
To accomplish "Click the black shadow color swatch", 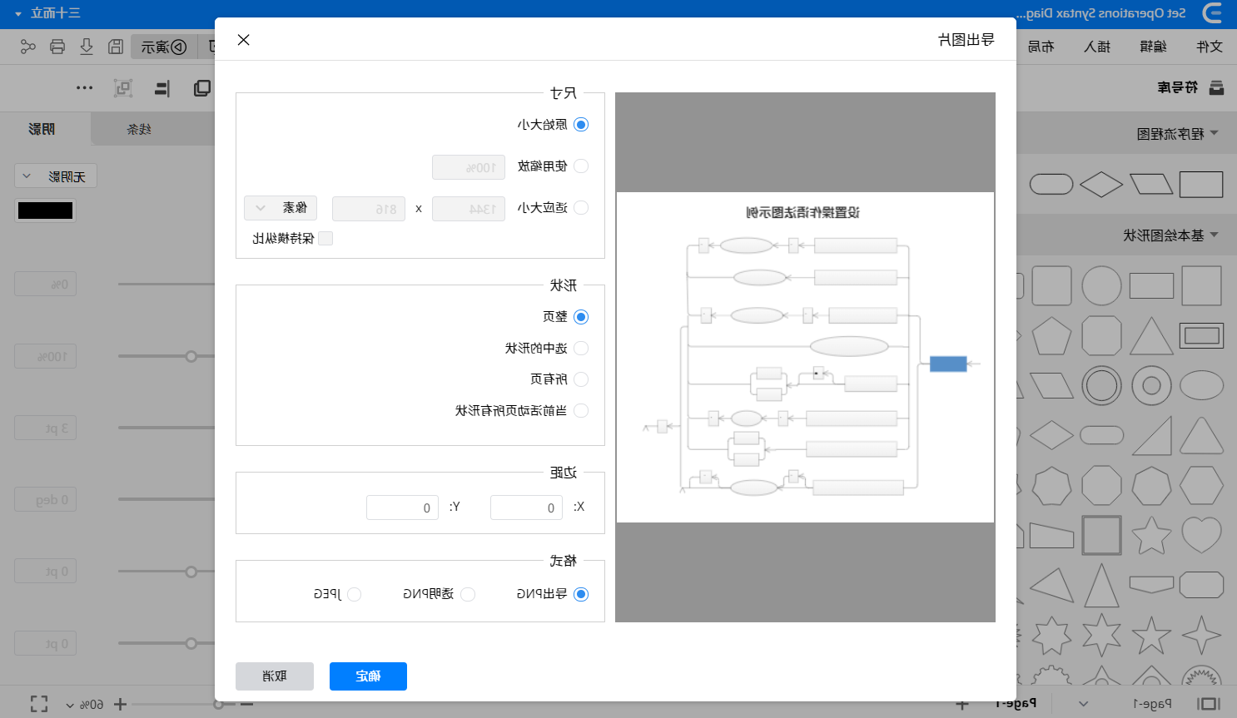I will (46, 210).
